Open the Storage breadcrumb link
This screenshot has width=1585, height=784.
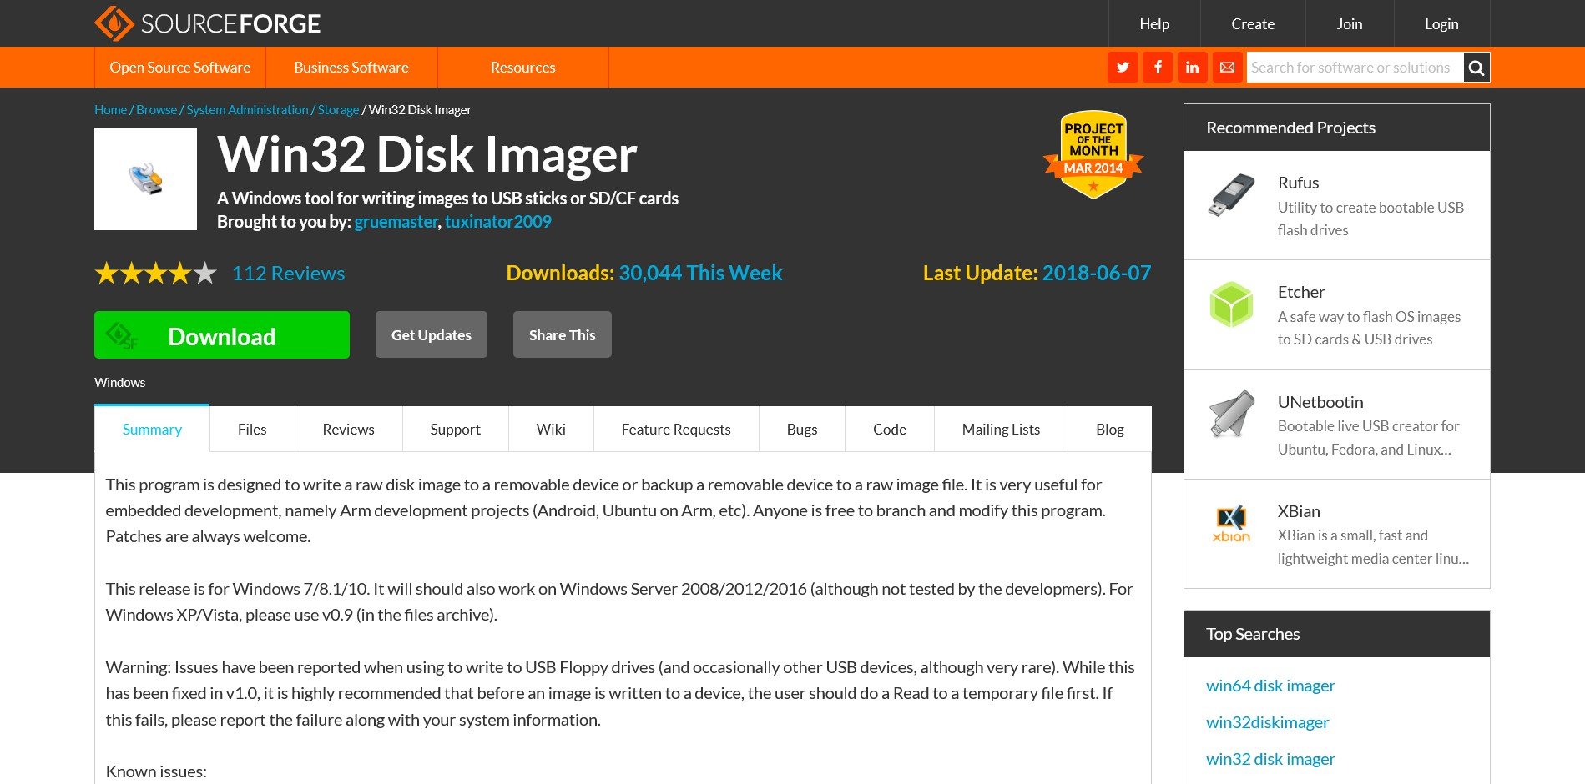338,109
